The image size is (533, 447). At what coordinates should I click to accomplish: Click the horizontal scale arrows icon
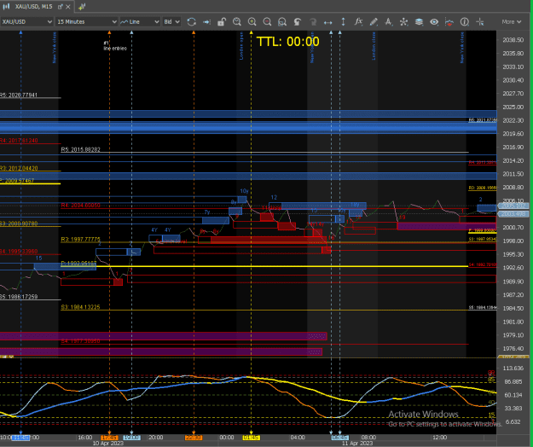(328, 22)
